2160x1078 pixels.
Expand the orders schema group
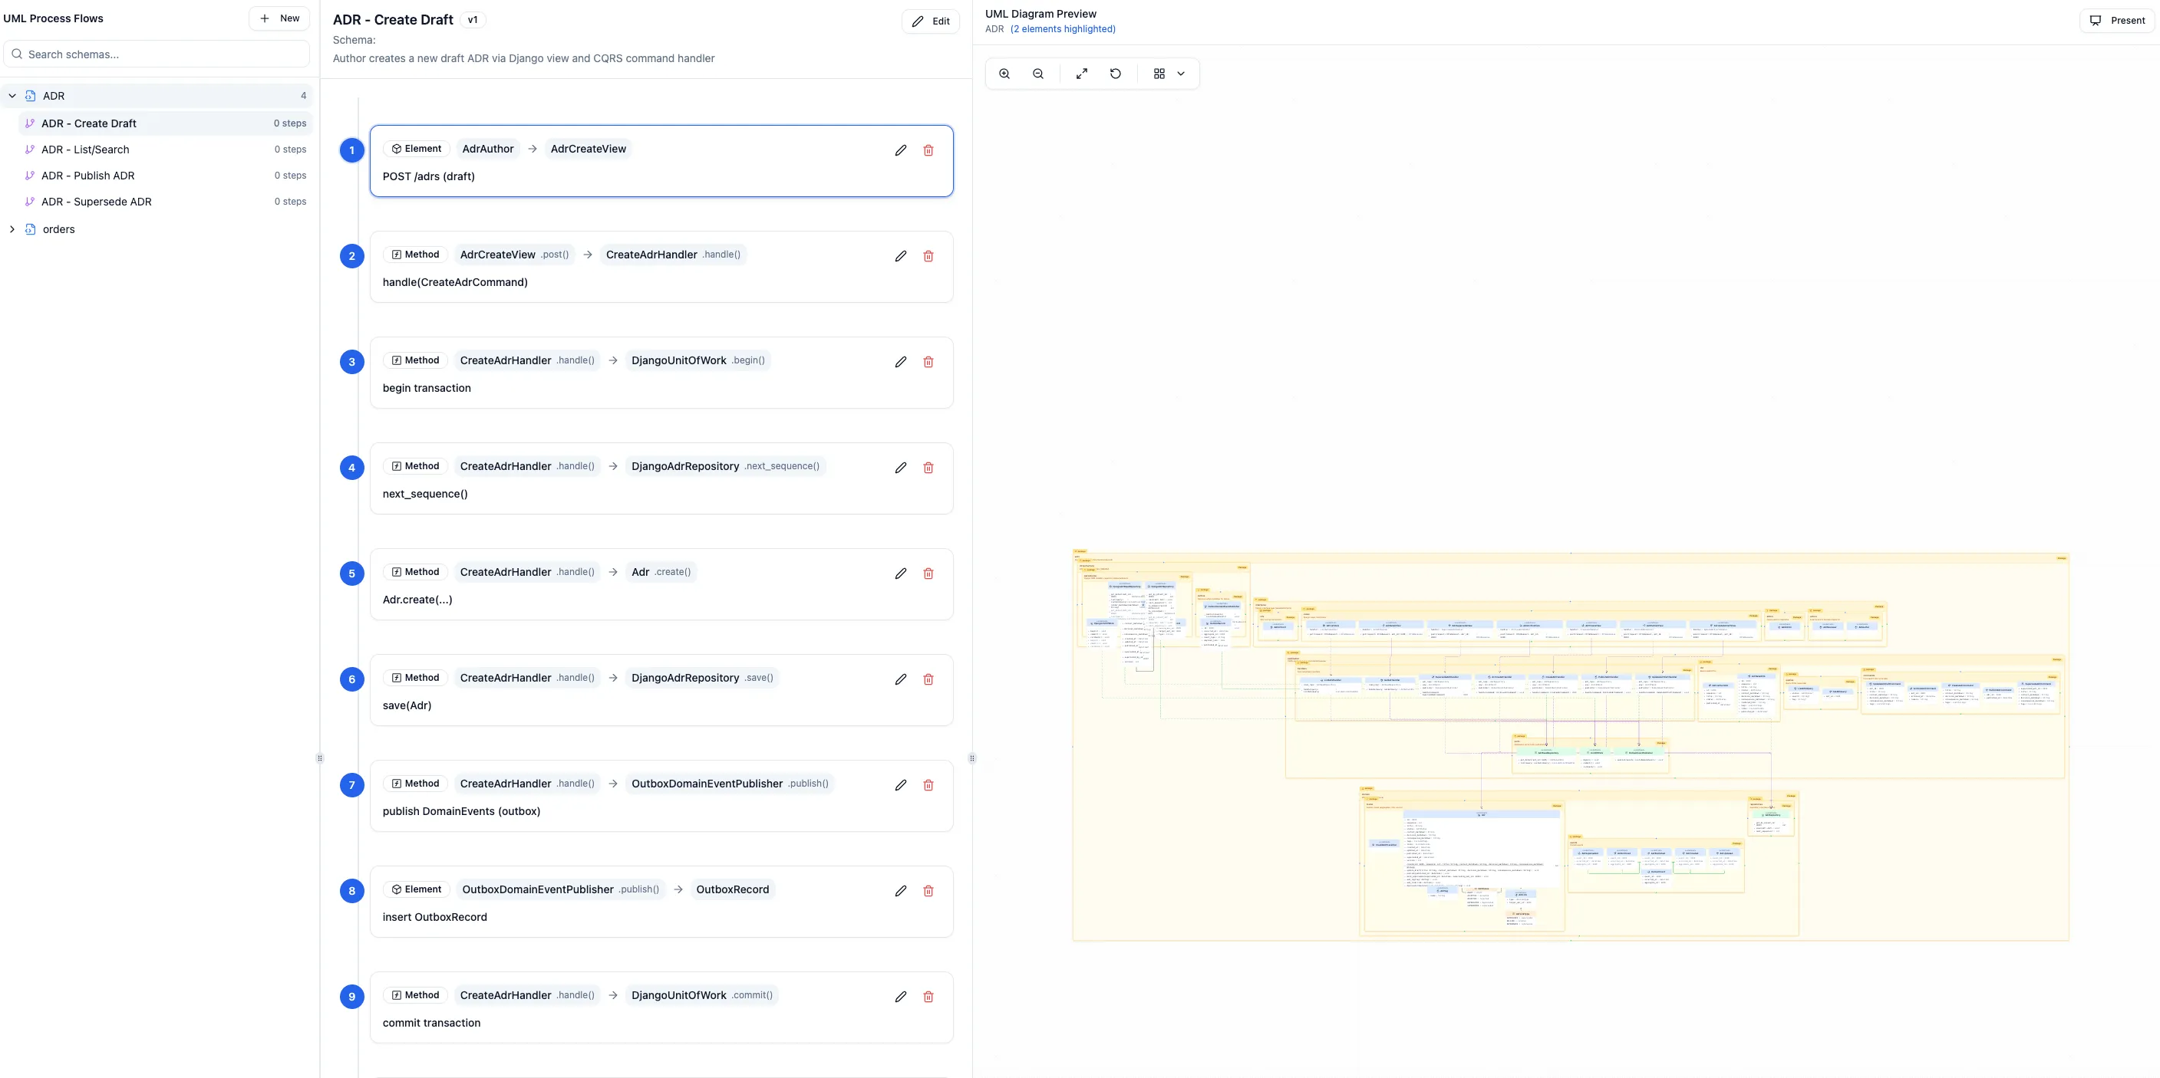click(x=12, y=228)
